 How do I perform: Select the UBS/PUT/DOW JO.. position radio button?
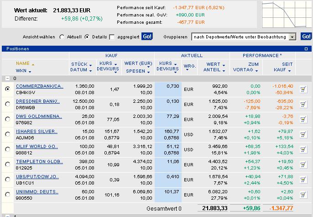[x=7, y=179]
